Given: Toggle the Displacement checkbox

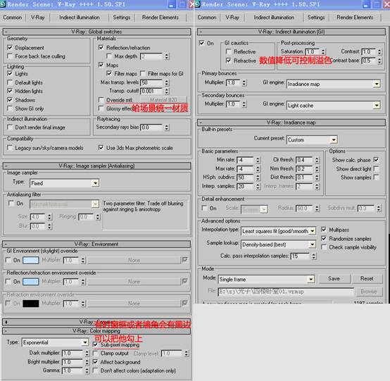Looking at the screenshot, I should [x=10, y=47].
